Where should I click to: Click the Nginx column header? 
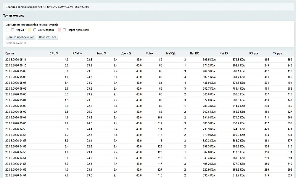click(x=149, y=53)
